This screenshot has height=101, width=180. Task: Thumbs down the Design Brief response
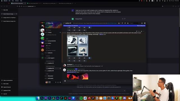tap(125, 19)
